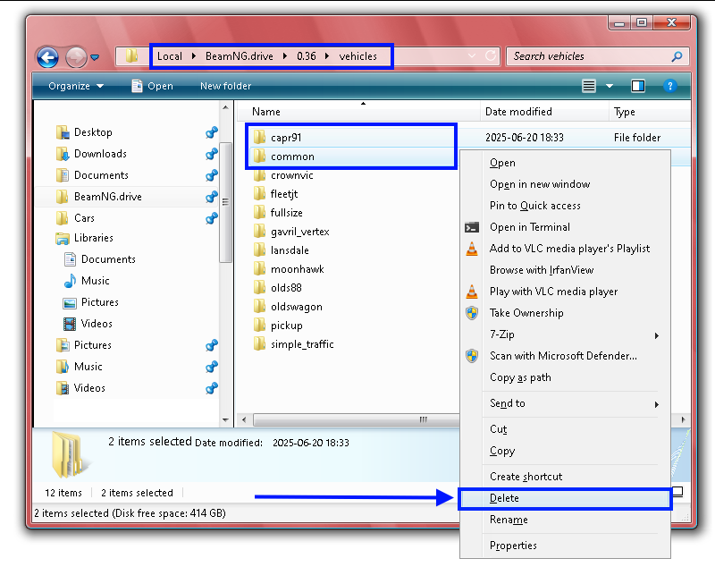
Task: Click the oldswagon folder icon
Action: (x=259, y=306)
